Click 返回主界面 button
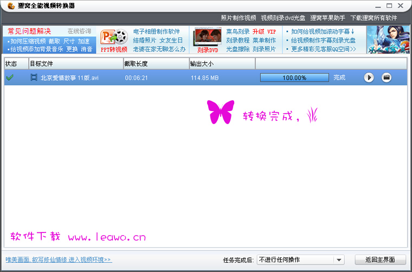This screenshot has width=412, height=272. pos(380,260)
